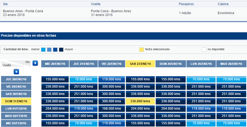Image resolution: width=247 pixels, height=127 pixels.
Task: Choose the MIE 03/FEB/16 return row header
Action: click(16, 123)
